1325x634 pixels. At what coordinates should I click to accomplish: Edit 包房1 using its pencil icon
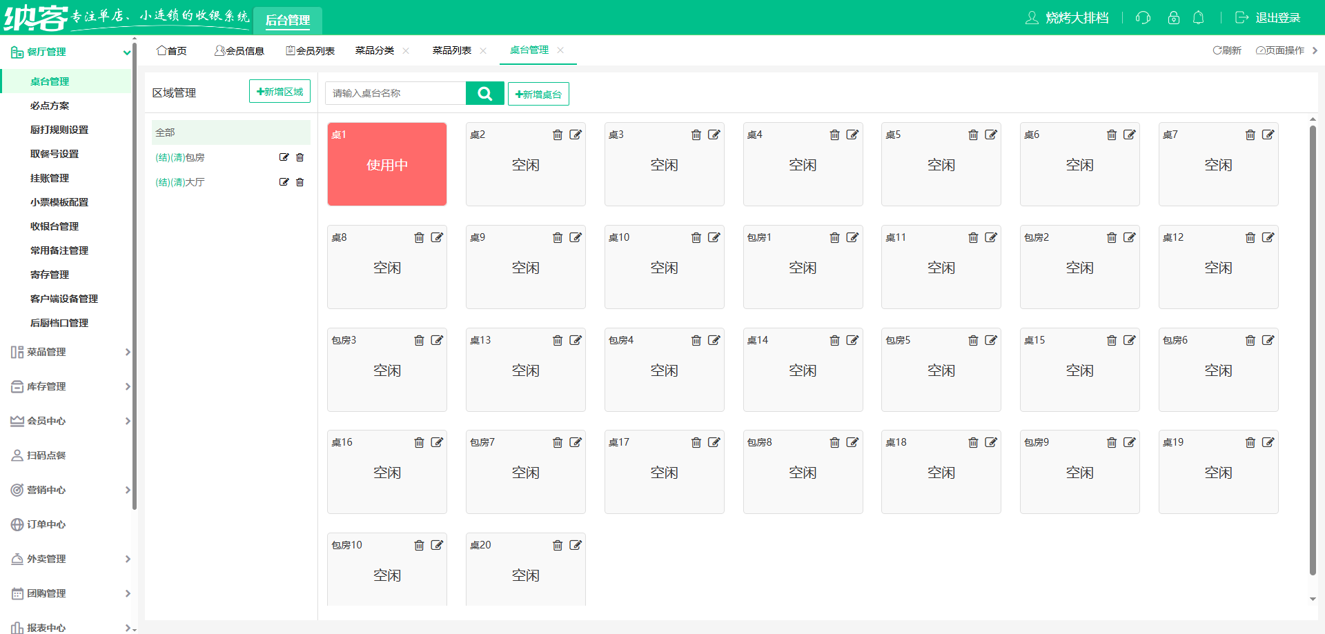coord(852,238)
